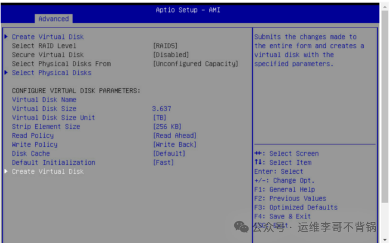Change the size unit TB option
389x243 pixels.
click(160, 118)
